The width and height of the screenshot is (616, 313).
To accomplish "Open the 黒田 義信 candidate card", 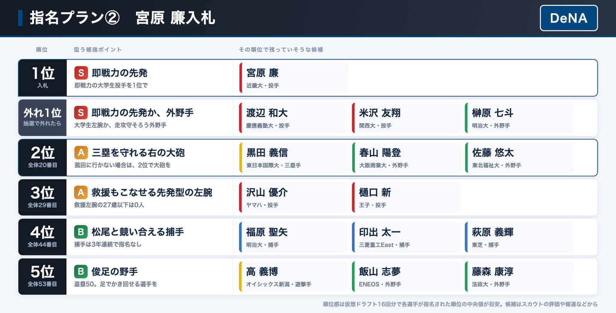I will [x=294, y=157].
